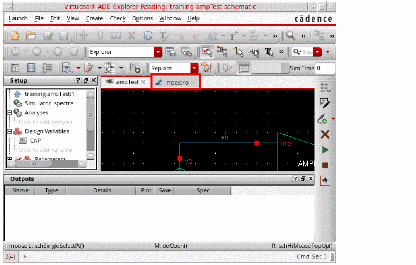416x265 pixels.
Task: Click the help question mark in Setup panel
Action: coord(78,80)
